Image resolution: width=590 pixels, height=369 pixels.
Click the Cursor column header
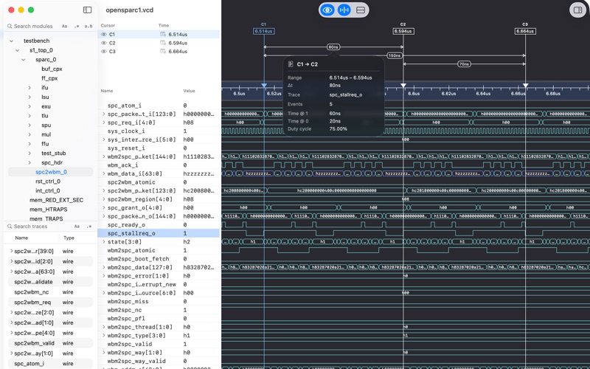(108, 25)
